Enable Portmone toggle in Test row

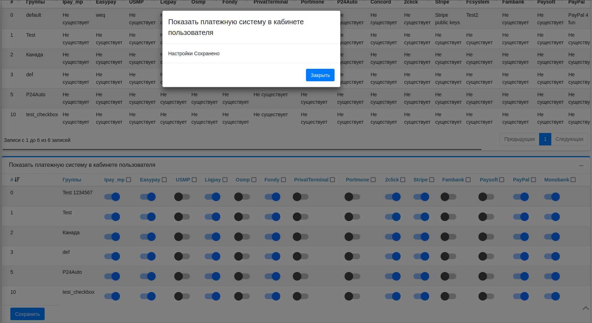pos(352,217)
